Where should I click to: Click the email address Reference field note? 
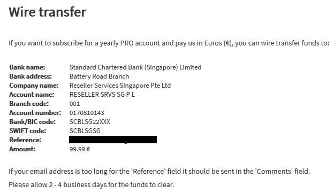pos(160,171)
